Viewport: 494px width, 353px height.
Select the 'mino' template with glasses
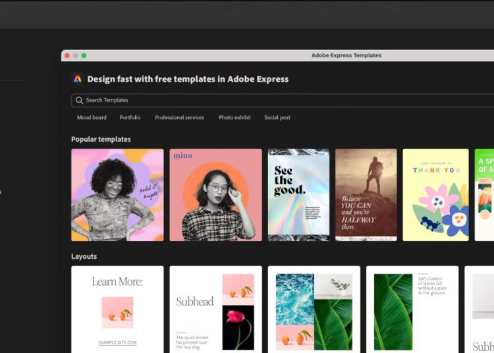coord(215,195)
